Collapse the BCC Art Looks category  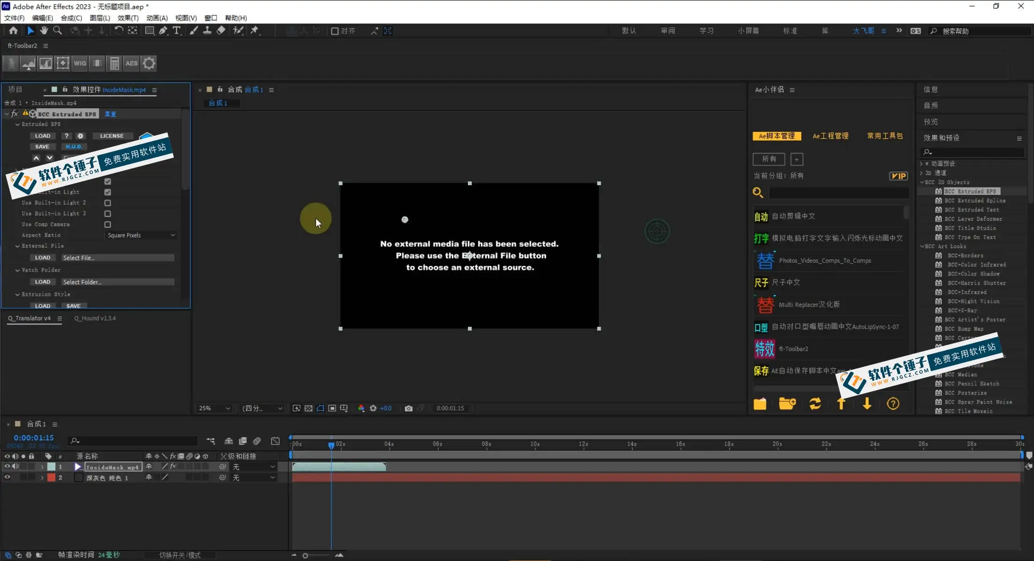click(x=922, y=246)
